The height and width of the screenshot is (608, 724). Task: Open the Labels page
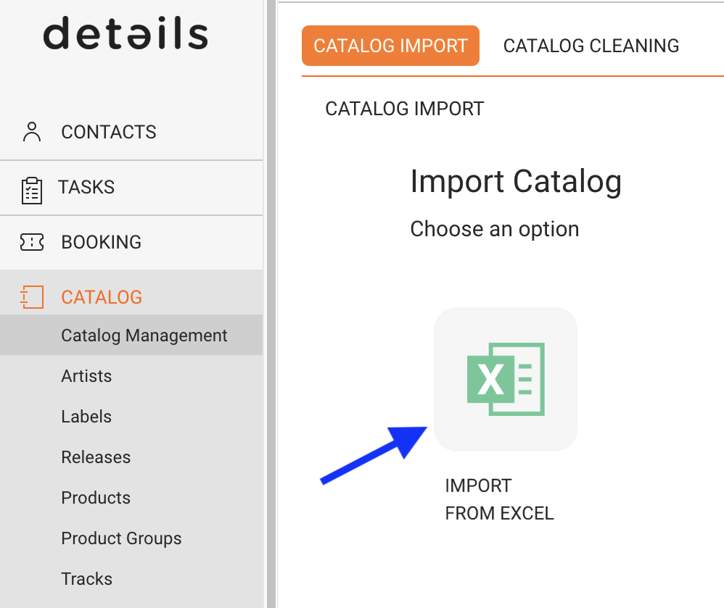click(x=86, y=417)
